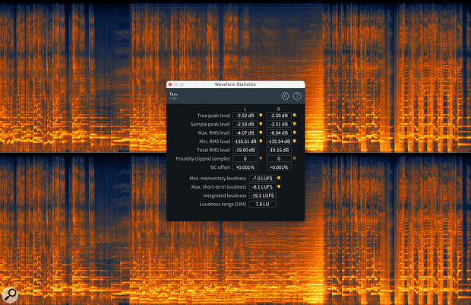471x305 pixels.
Task: Select left DC offset value +0.001%
Action: click(245, 167)
